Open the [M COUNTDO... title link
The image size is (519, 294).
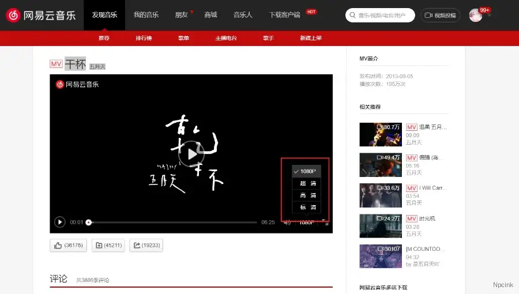click(x=426, y=249)
